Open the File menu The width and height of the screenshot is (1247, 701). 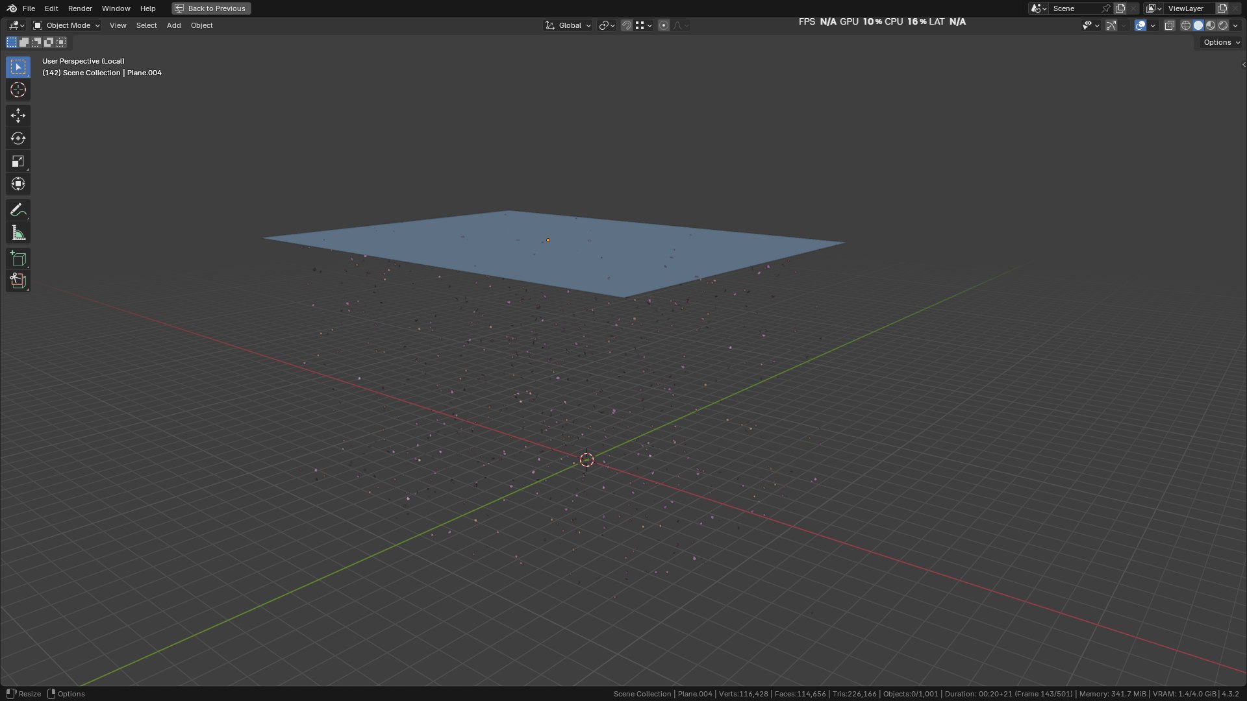click(x=29, y=8)
